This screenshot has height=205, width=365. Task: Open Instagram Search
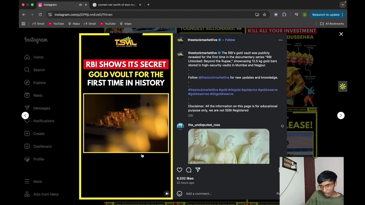pyautogui.click(x=35, y=70)
